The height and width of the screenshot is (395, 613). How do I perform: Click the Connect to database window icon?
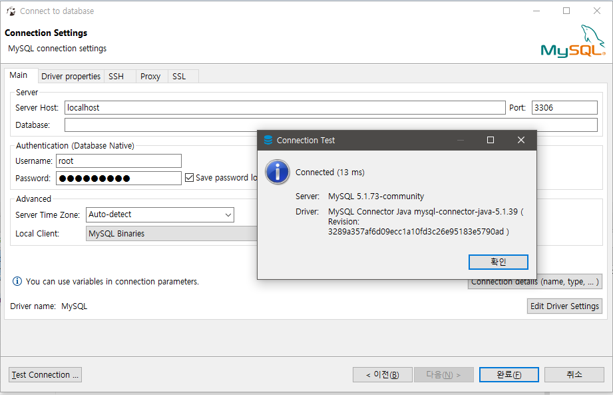click(x=11, y=11)
